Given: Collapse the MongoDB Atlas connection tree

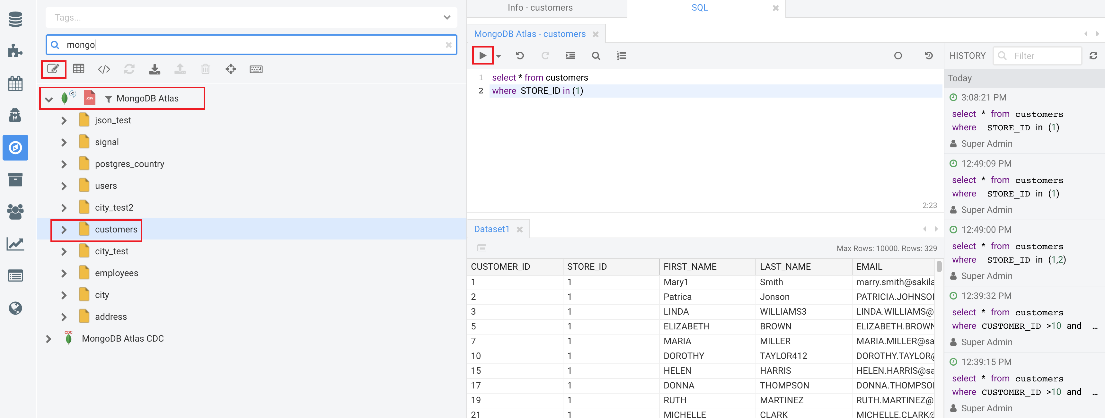Looking at the screenshot, I should click(x=49, y=99).
